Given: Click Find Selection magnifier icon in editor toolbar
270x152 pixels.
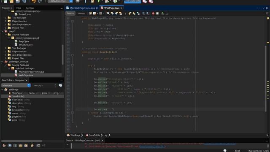Looking at the screenshot, I should [x=108, y=13].
